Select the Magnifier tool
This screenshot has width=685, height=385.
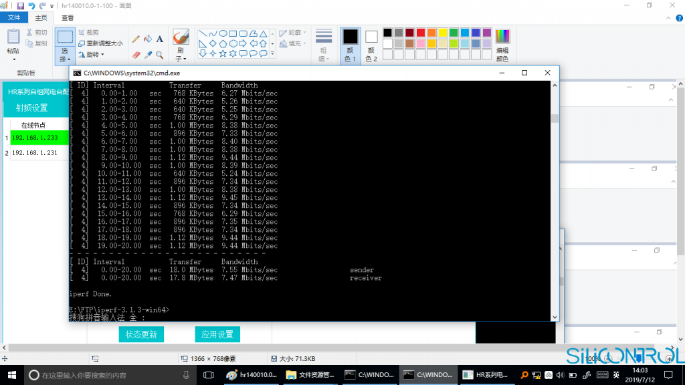click(160, 55)
